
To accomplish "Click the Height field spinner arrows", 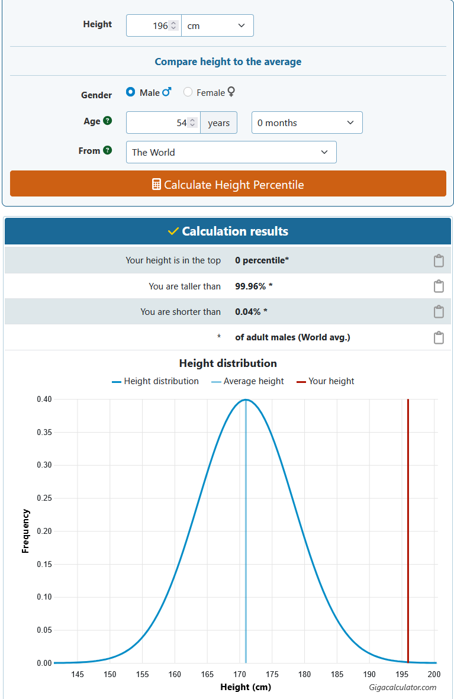I will click(x=173, y=26).
